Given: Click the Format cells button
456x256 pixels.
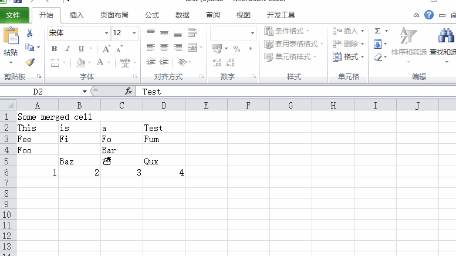Looking at the screenshot, I should point(349,57).
